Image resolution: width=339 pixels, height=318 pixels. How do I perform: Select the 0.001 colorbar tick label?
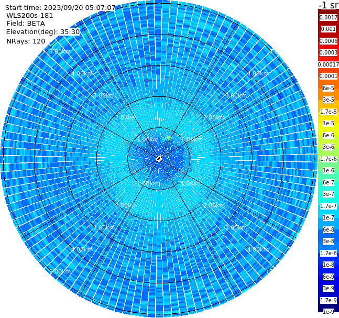coord(329,29)
